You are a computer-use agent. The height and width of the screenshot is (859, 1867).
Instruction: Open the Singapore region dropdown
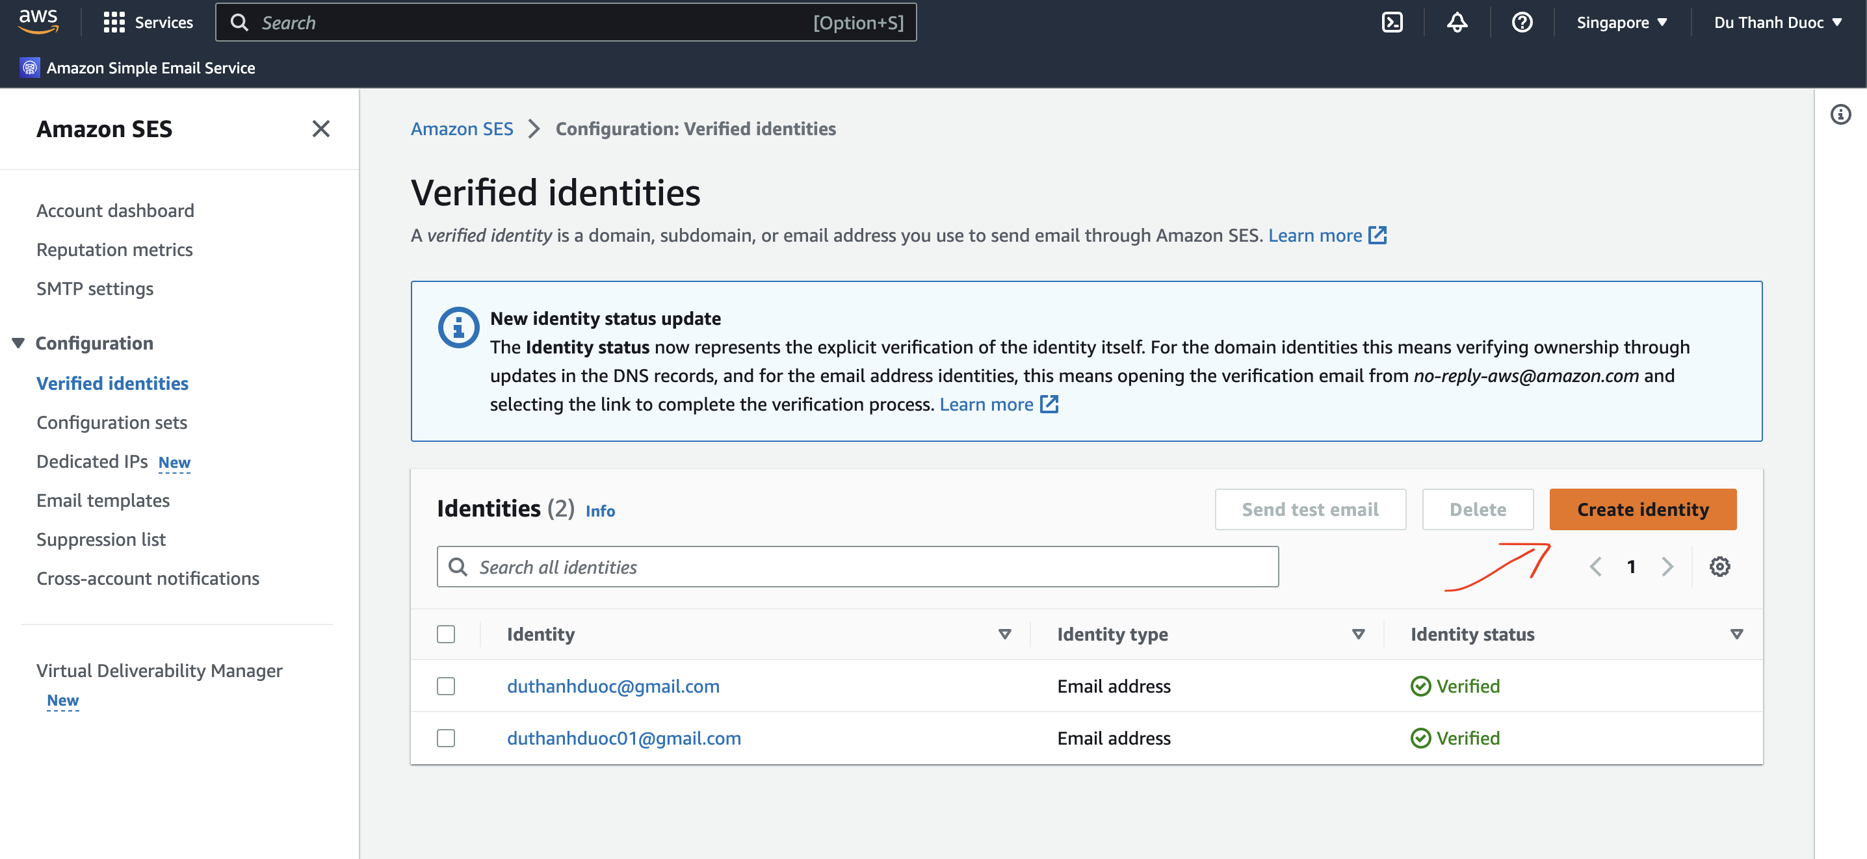point(1622,23)
